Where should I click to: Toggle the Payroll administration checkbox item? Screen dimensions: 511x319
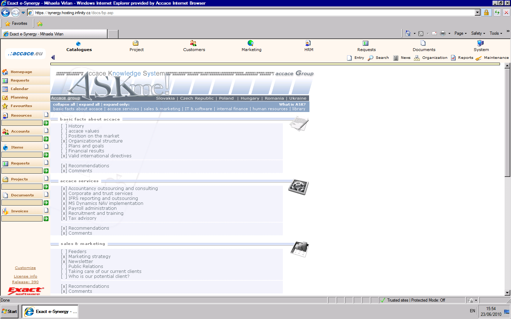click(64, 208)
